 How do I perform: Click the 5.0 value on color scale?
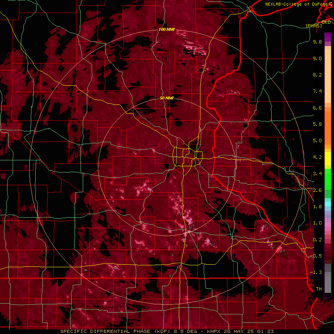[317, 141]
